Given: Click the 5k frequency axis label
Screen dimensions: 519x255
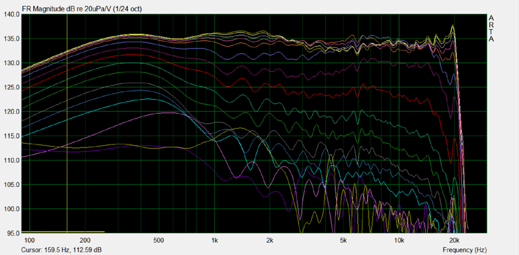Looking at the screenshot, I should pos(344,240).
